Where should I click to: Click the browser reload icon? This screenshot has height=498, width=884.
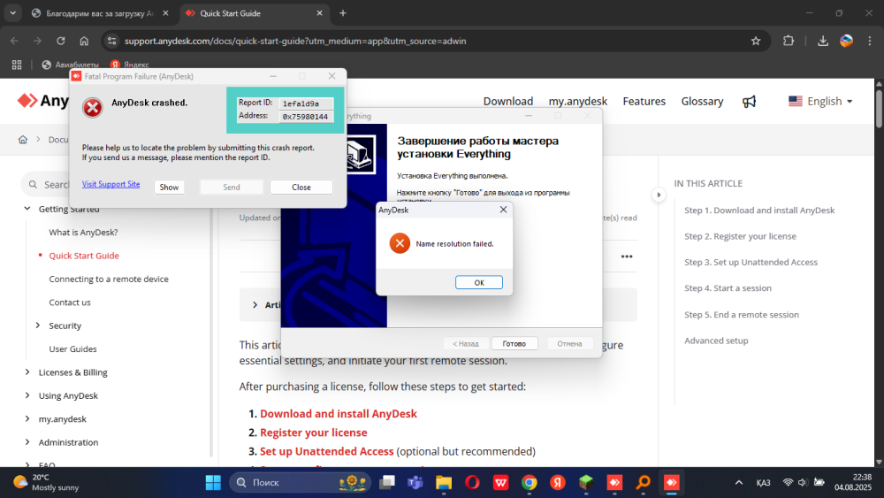(x=61, y=41)
